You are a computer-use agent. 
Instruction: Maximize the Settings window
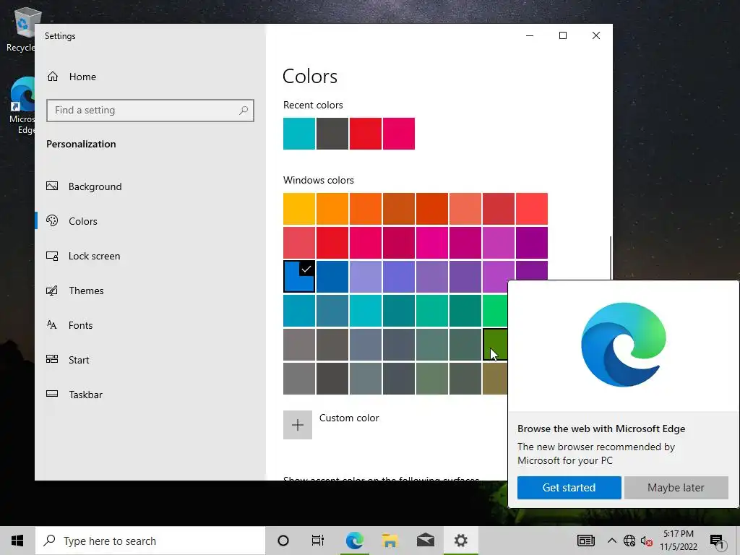click(562, 35)
